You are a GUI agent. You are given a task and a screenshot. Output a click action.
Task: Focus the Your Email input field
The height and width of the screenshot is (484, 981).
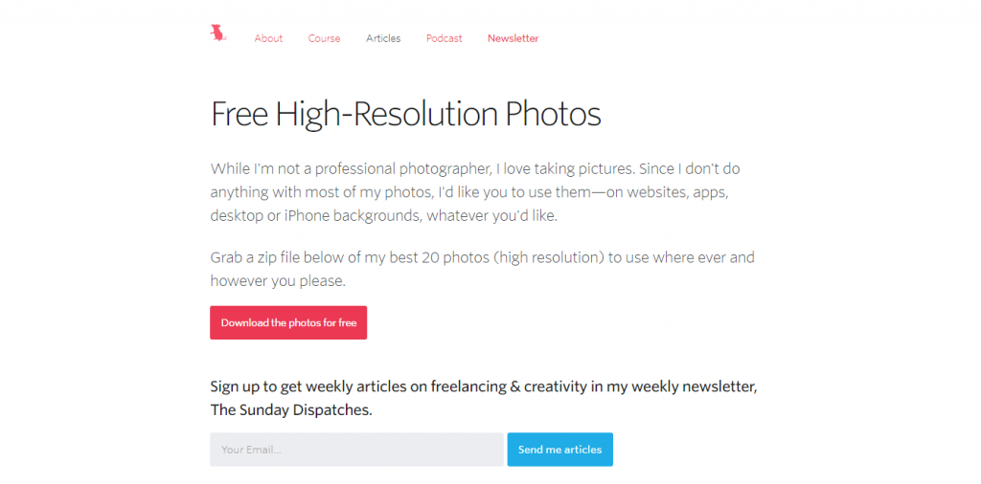(356, 450)
